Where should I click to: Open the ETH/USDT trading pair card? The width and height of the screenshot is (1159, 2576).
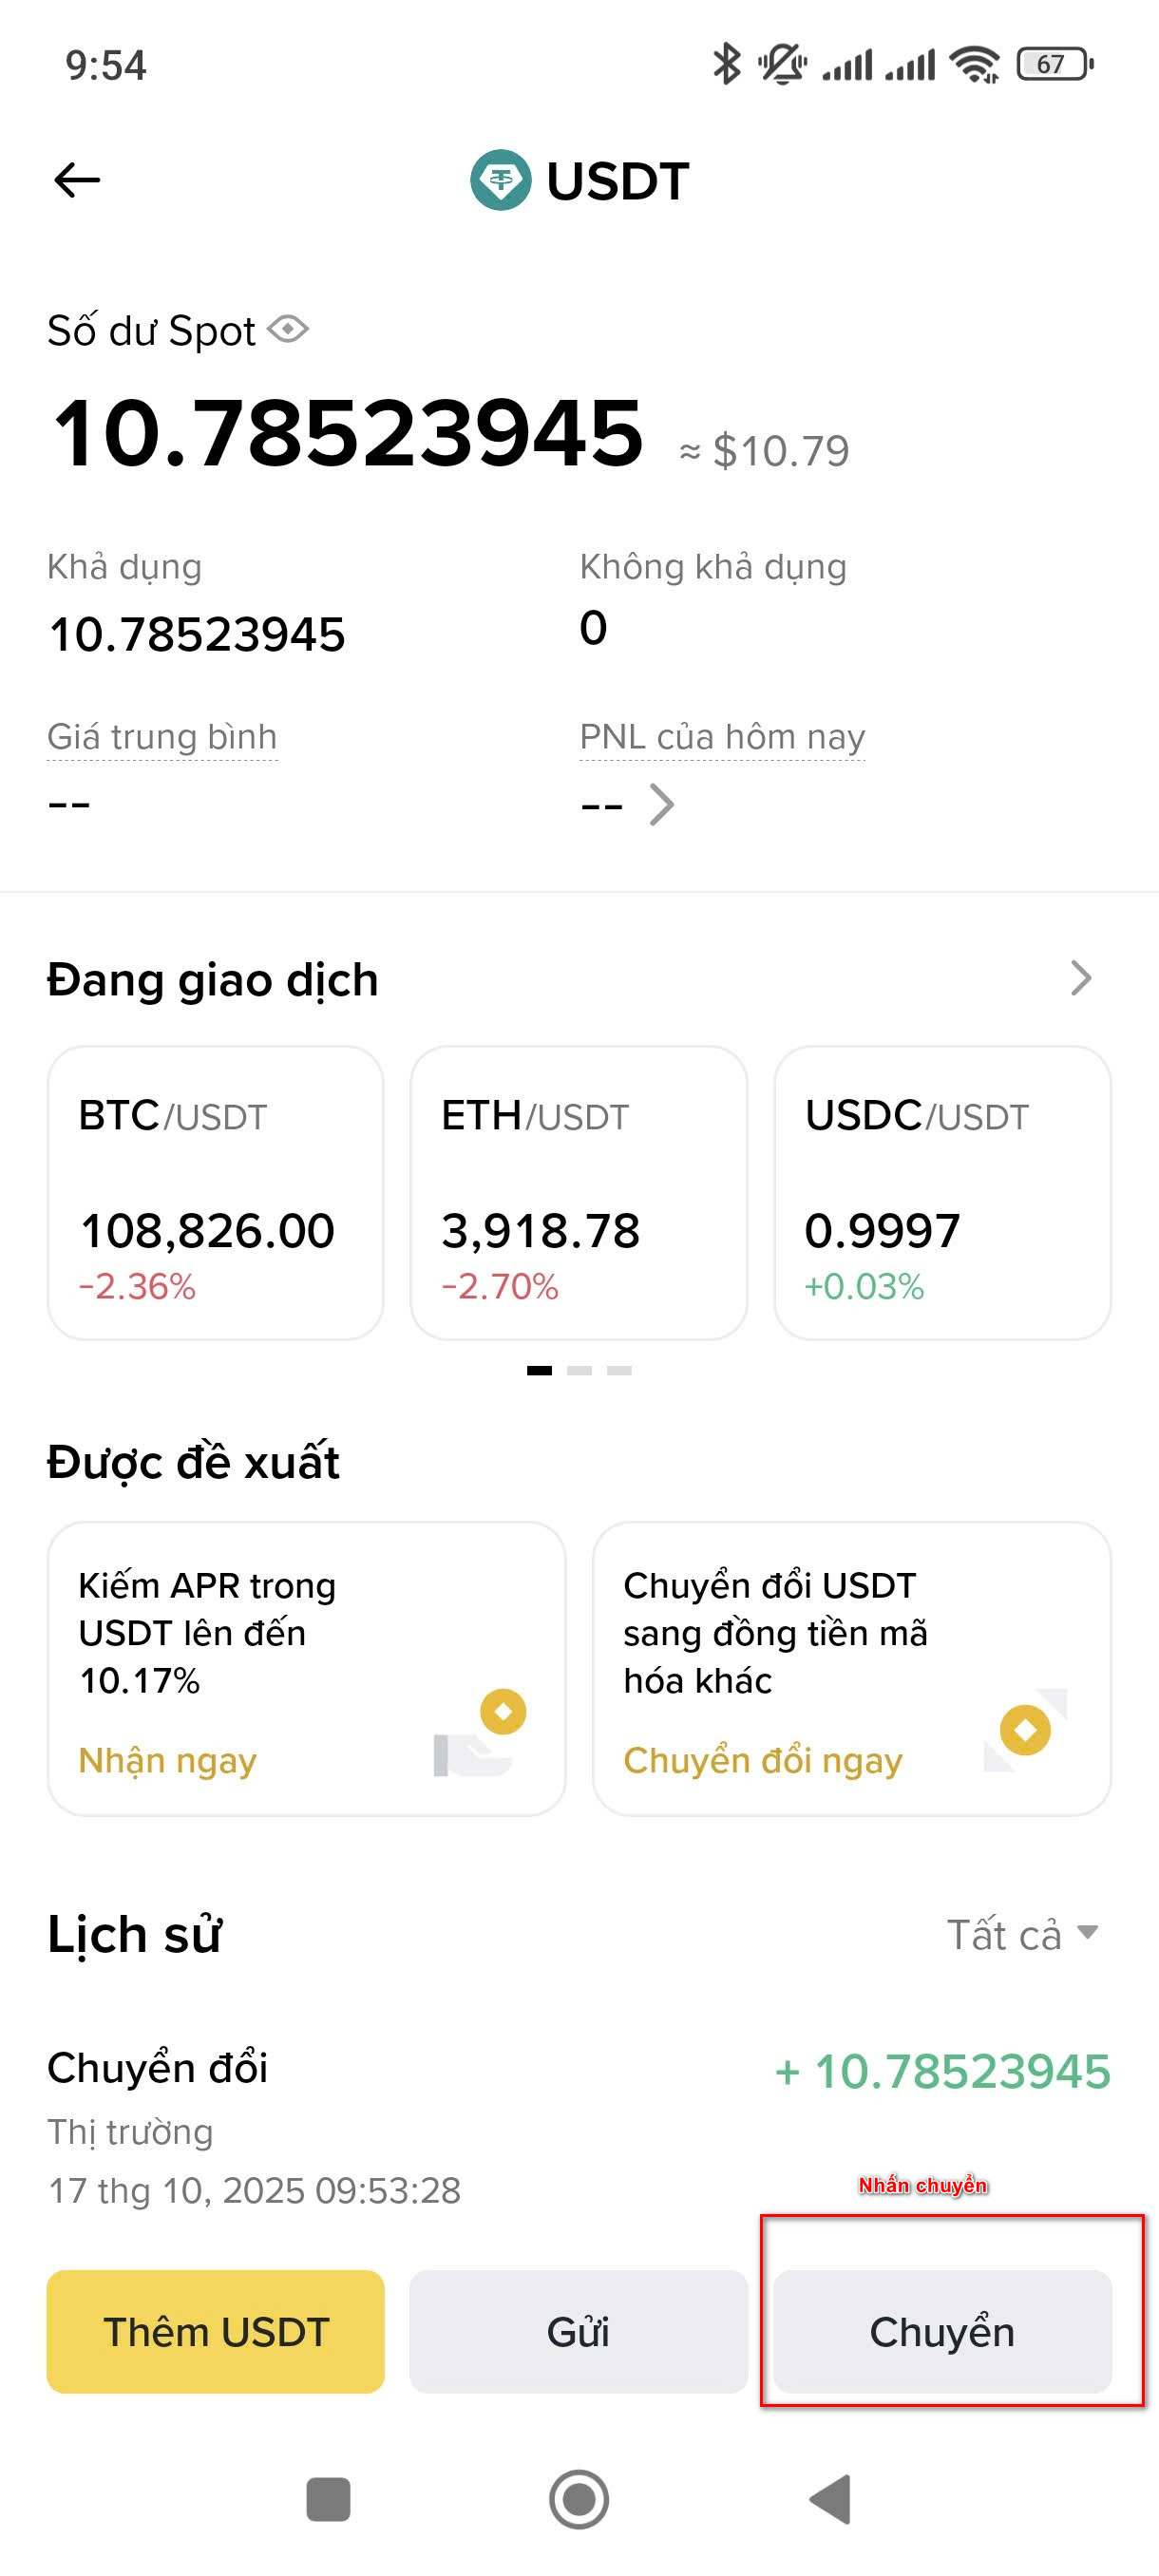point(578,1192)
